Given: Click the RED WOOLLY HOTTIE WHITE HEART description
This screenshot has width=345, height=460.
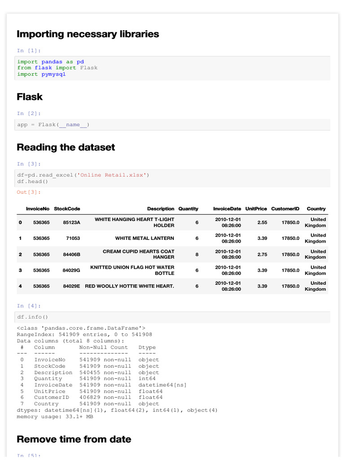Looking at the screenshot, I should tap(129, 286).
